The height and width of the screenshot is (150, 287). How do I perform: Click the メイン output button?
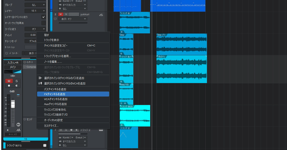point(13,67)
